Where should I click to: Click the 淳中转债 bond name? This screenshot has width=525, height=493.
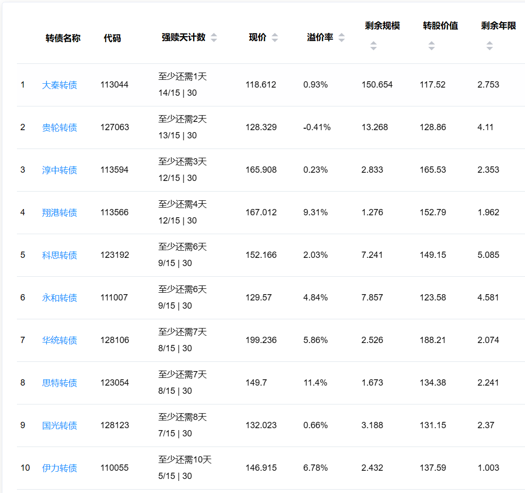[60, 170]
